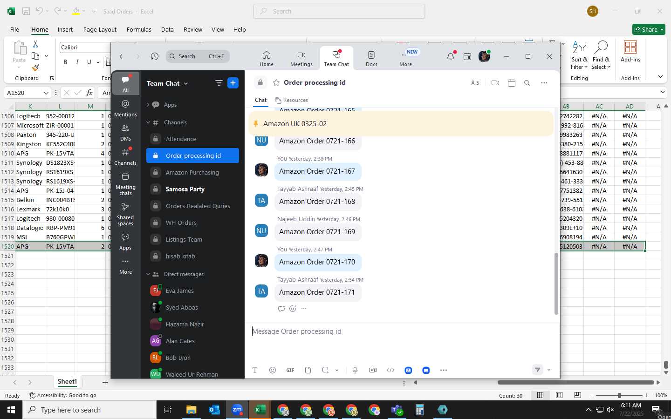The width and height of the screenshot is (671, 419).
Task: Open Zoom history clock icon
Action: (x=155, y=56)
